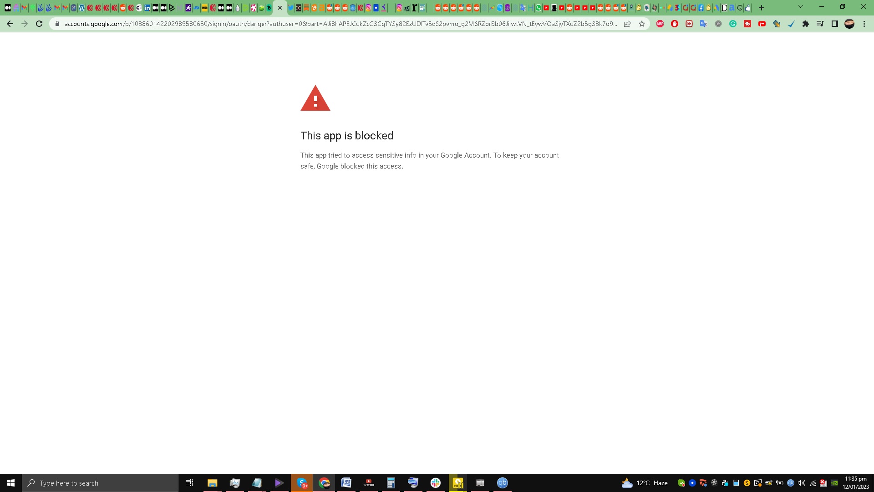Open Skype from the taskbar

[x=302, y=483]
